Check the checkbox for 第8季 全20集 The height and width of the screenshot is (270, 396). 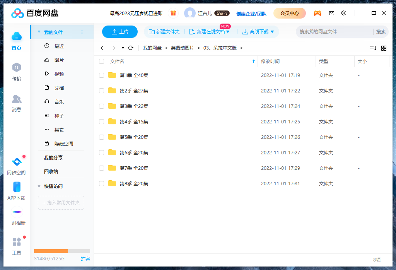pyautogui.click(x=101, y=183)
